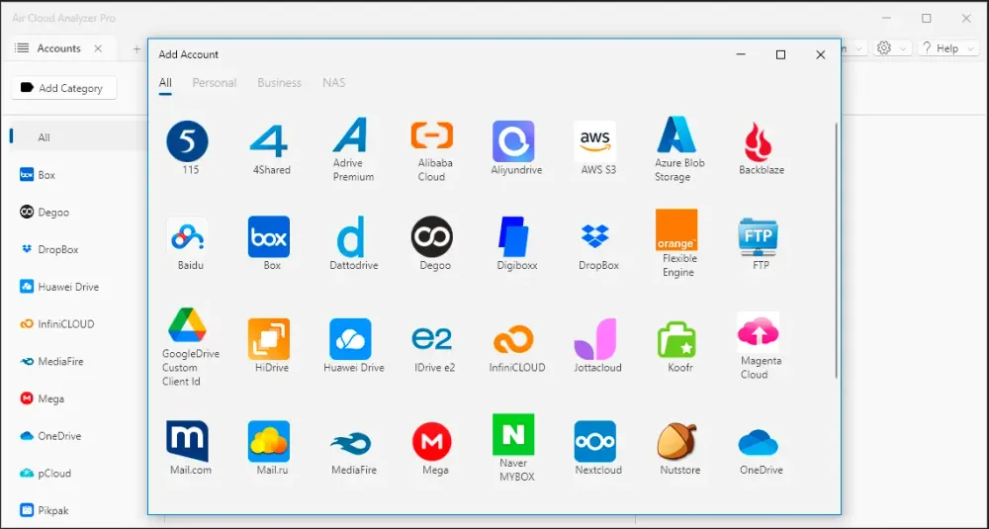Pick MediaFire in the Add Account grid

click(x=351, y=443)
